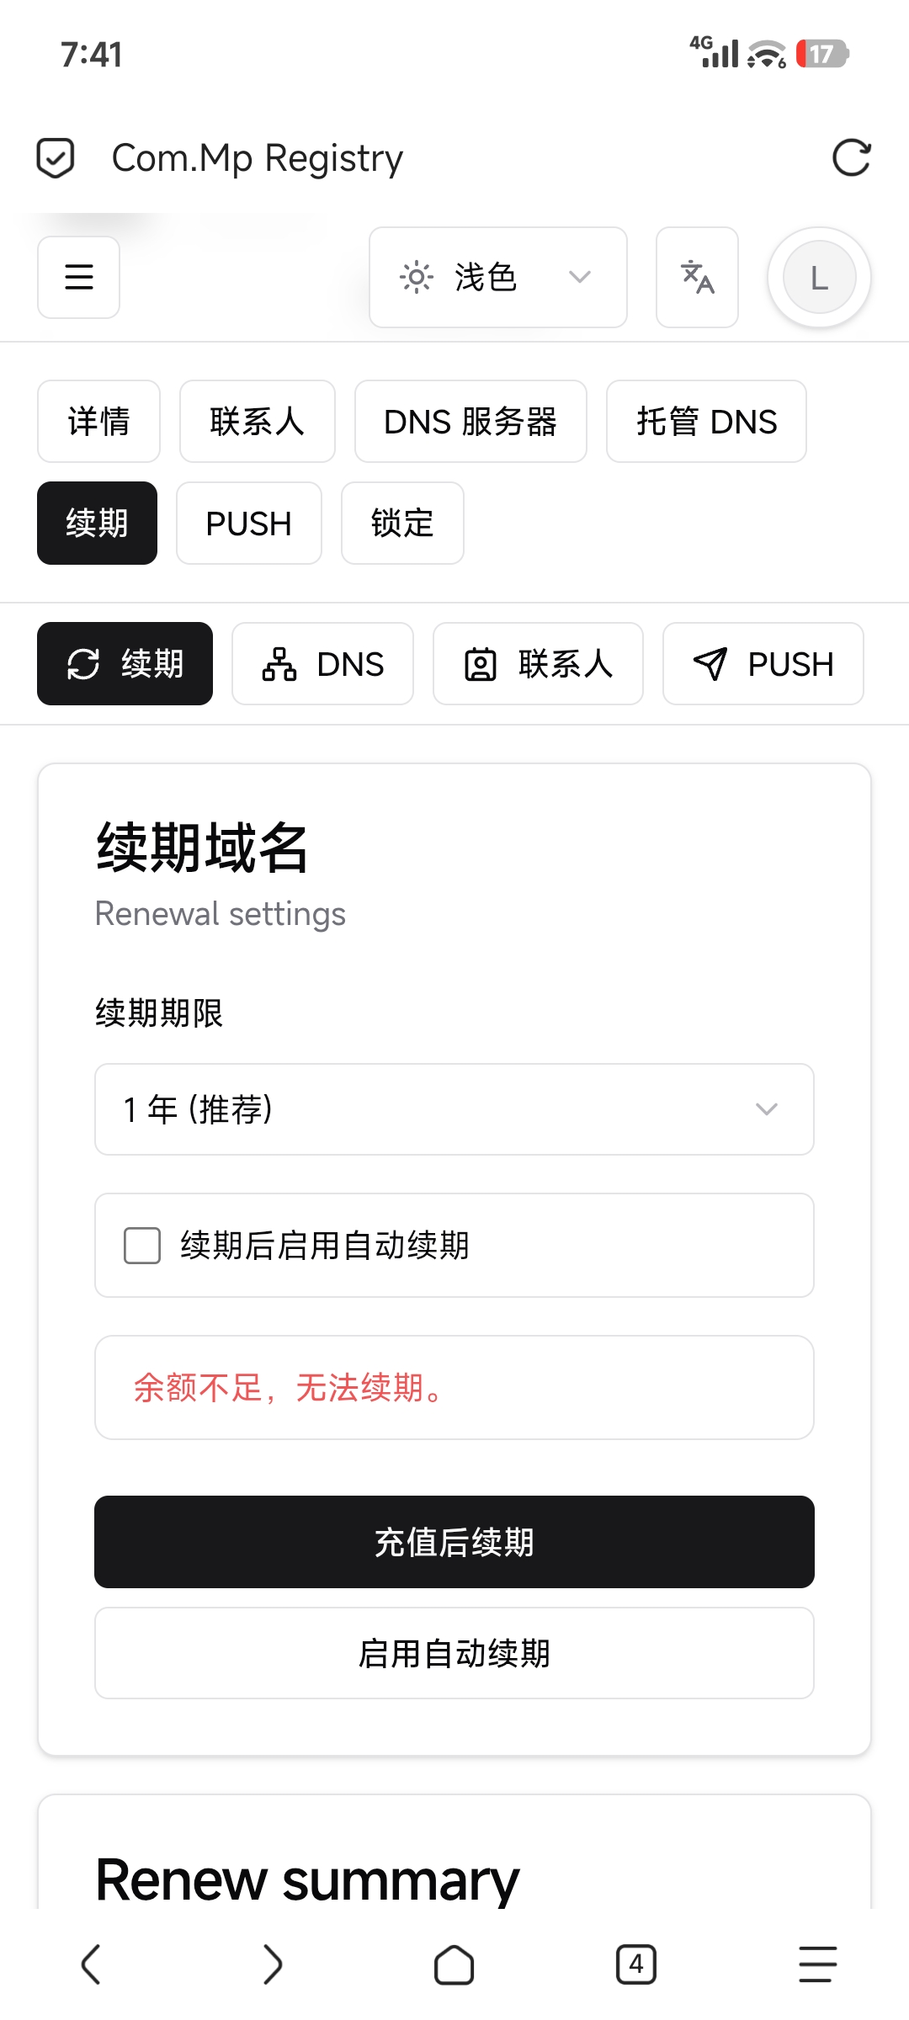Go to the browser home icon

(x=454, y=1964)
